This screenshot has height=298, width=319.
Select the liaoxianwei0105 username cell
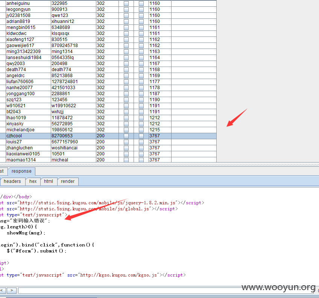tap(28, 154)
